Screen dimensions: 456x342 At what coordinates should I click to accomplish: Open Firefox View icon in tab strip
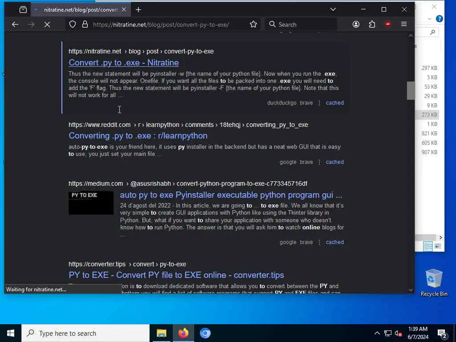point(23,10)
